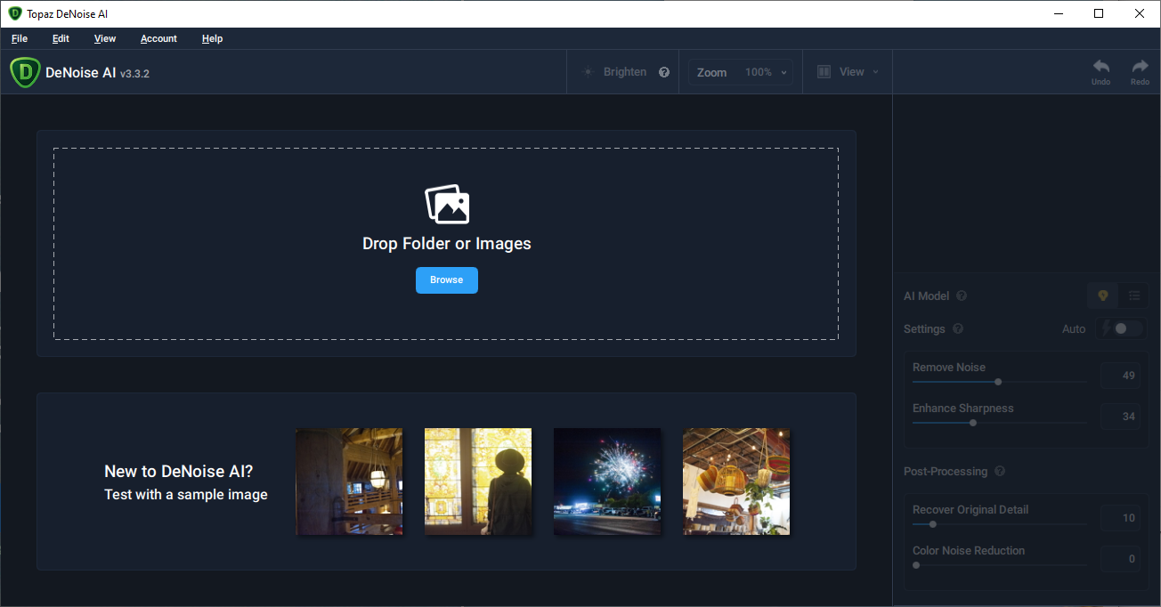
Task: Open the Brighten help question mark
Action: (664, 72)
